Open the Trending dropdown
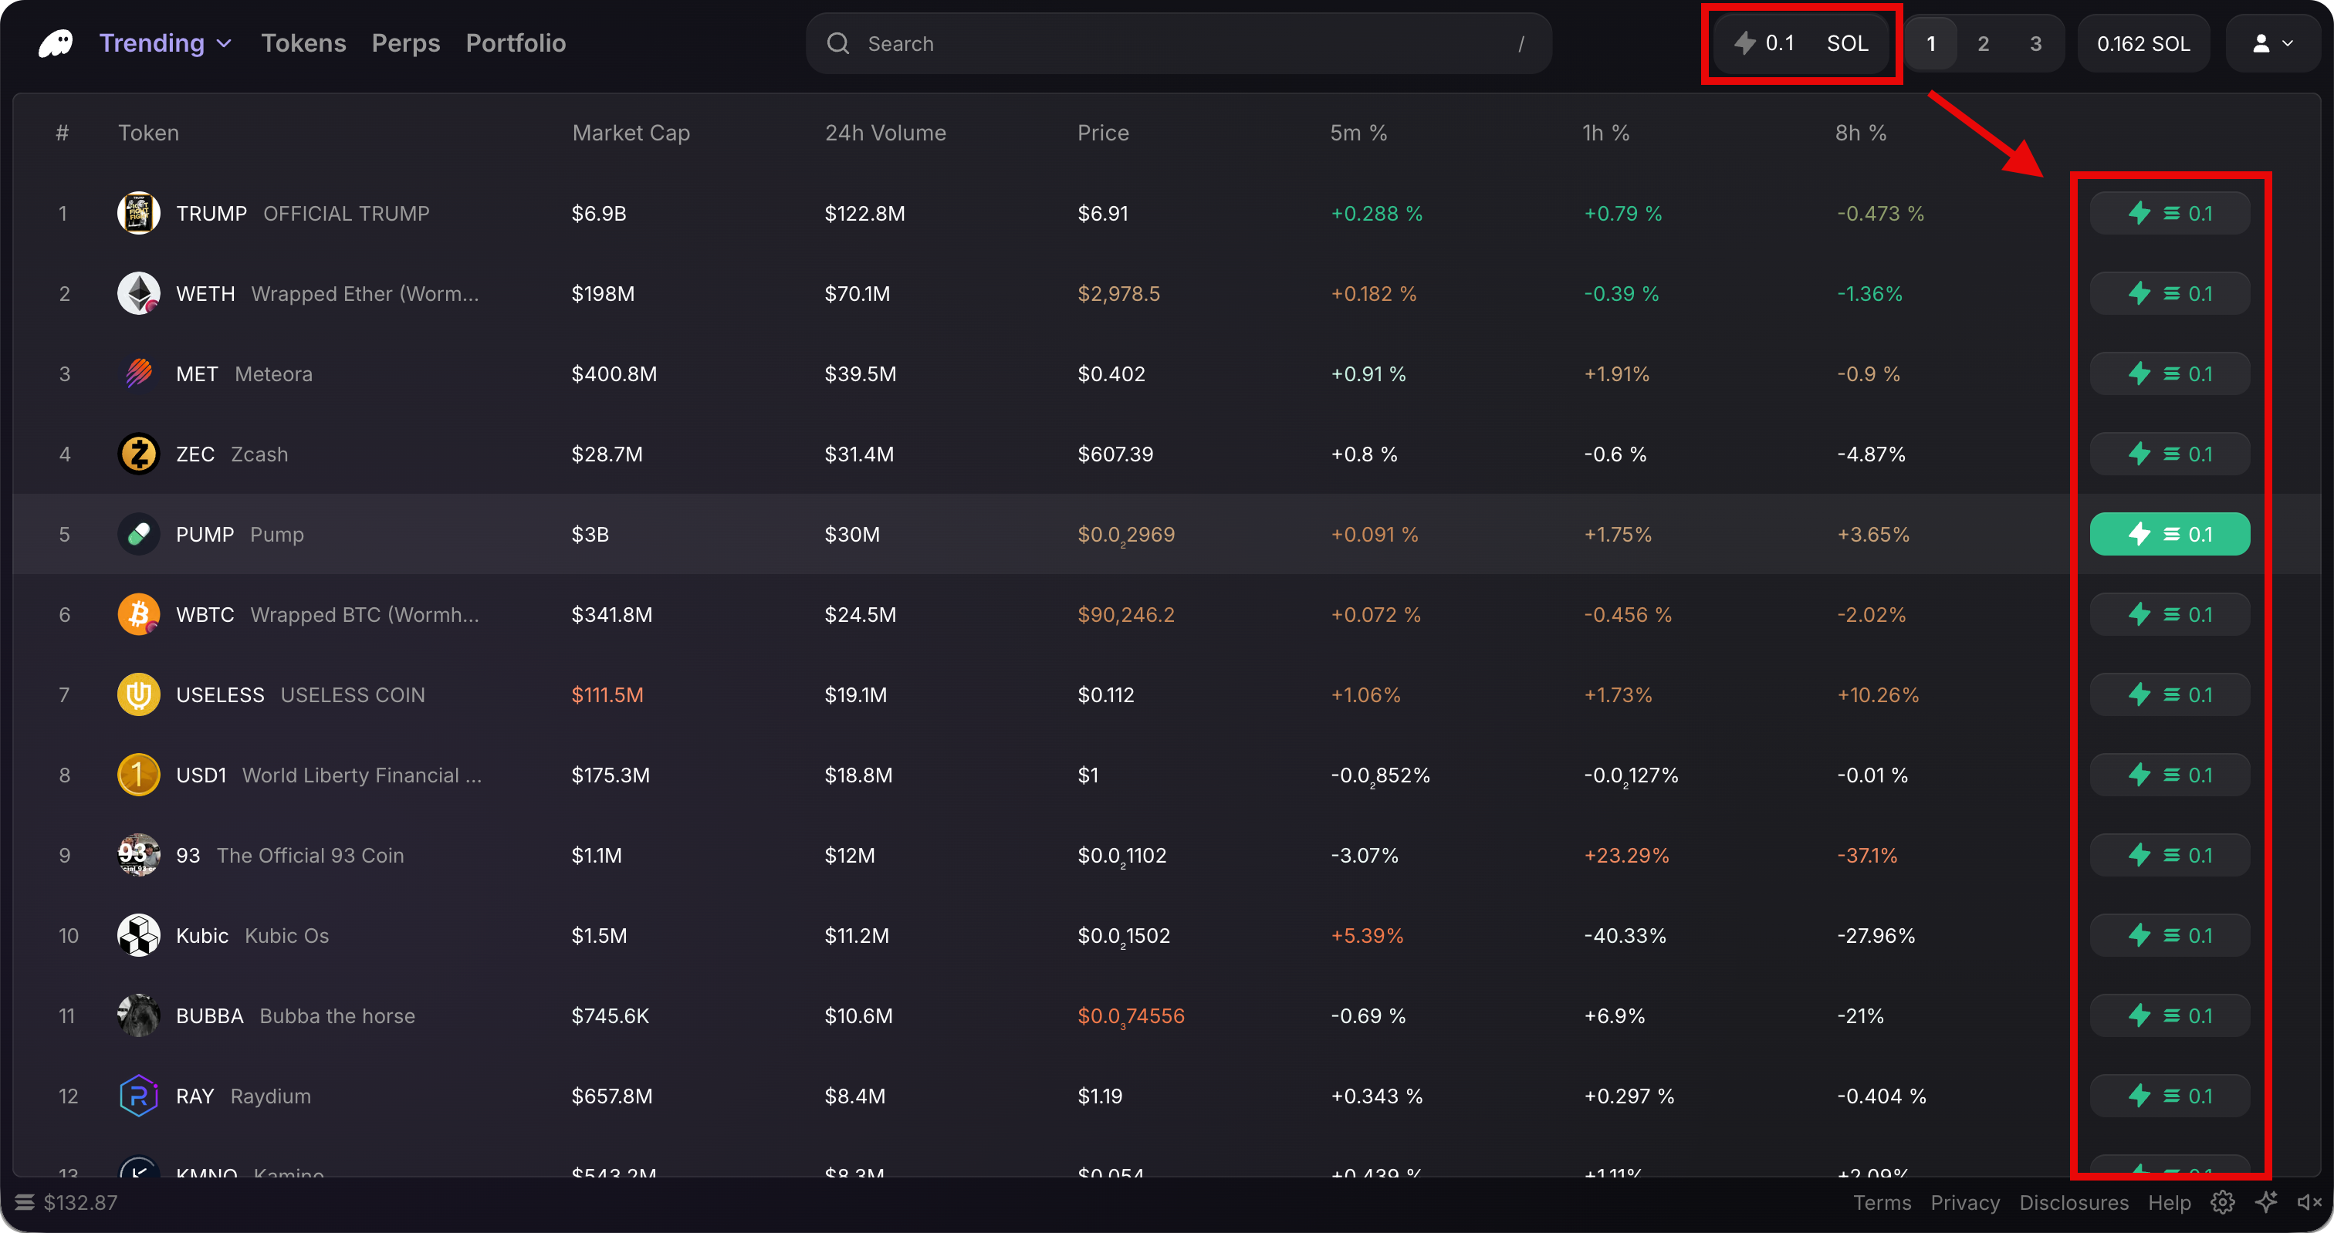Viewport: 2334px width, 1233px height. [x=165, y=42]
